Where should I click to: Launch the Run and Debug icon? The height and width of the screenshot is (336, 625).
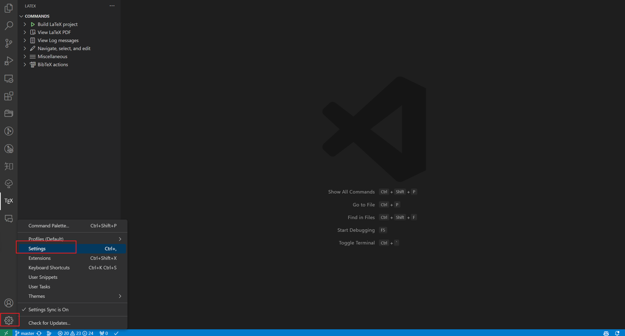9,61
